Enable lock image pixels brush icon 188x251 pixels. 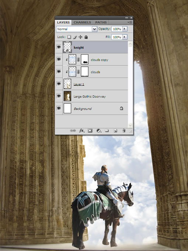[x=75, y=37]
